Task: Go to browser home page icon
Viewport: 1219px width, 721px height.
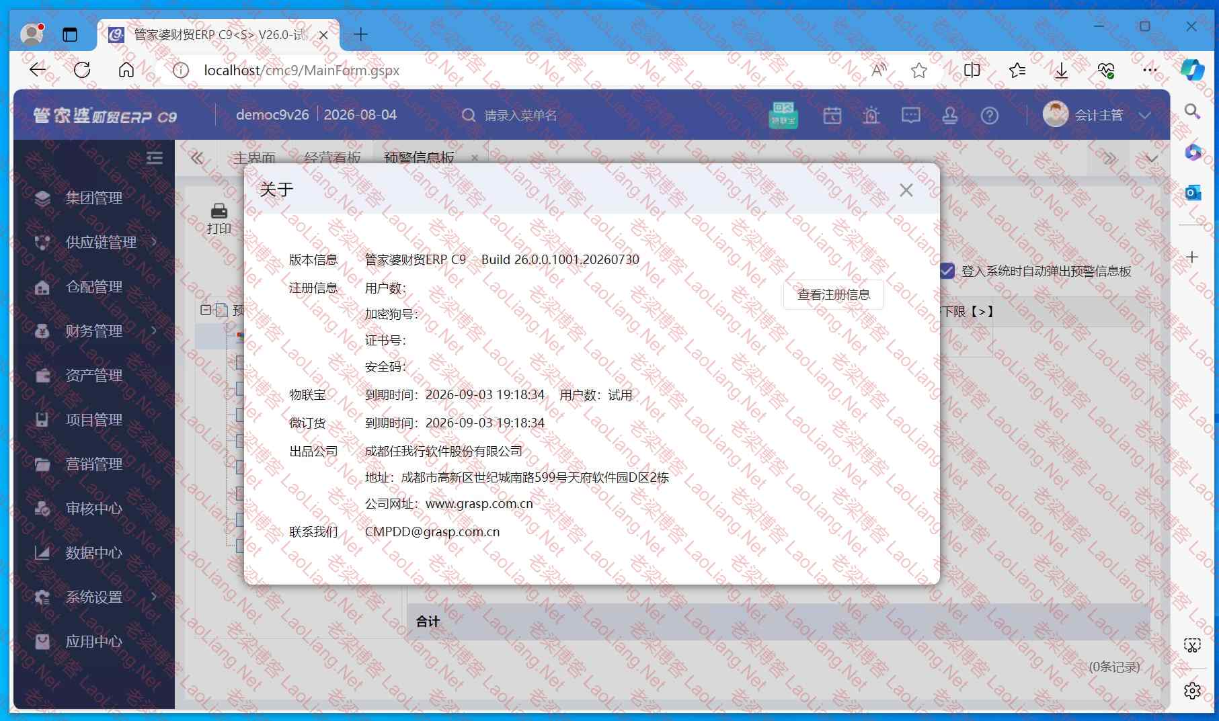Action: [x=126, y=70]
